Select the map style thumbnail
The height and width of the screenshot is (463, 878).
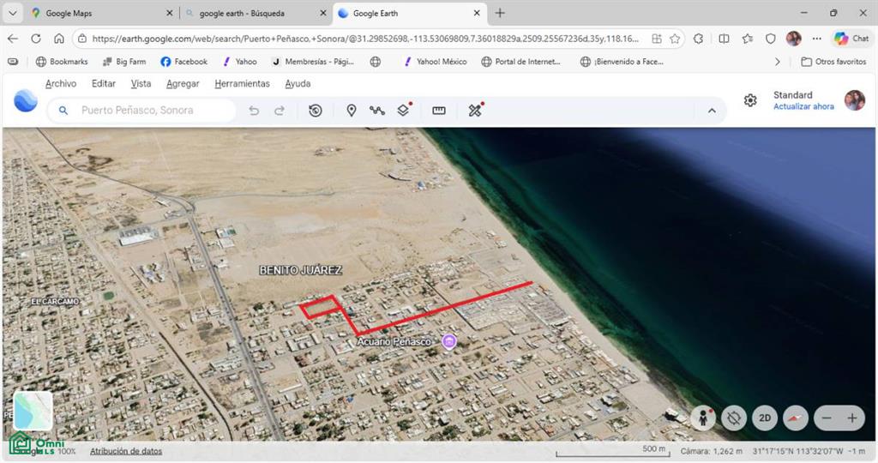tap(33, 411)
